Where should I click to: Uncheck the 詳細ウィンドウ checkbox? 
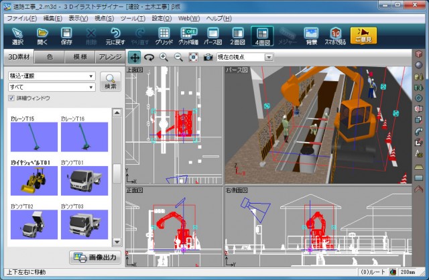pos(11,98)
